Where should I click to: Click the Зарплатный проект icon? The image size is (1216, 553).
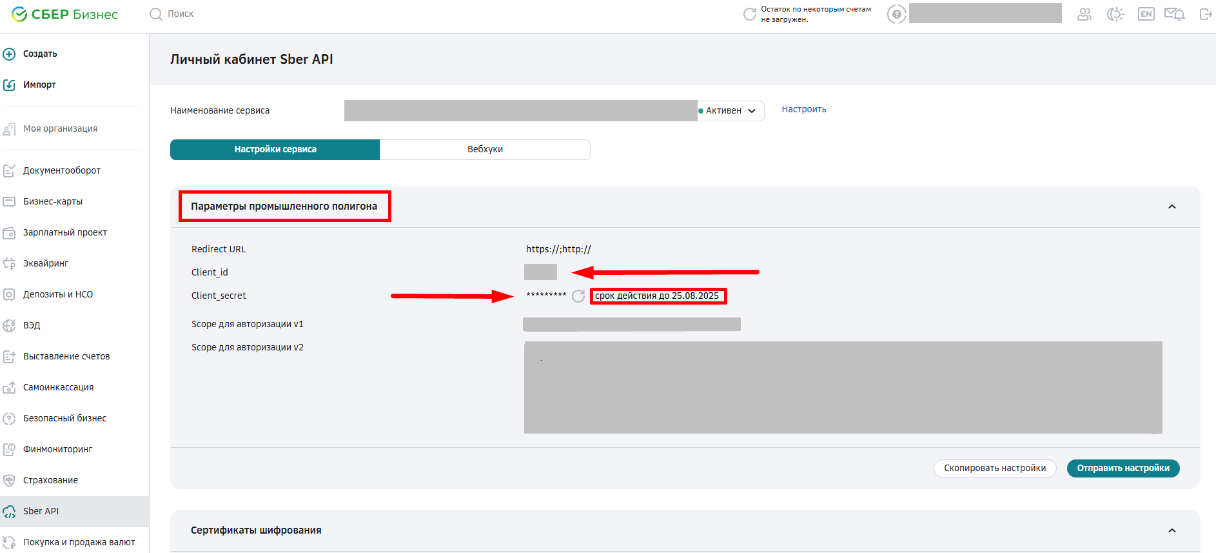[9, 232]
